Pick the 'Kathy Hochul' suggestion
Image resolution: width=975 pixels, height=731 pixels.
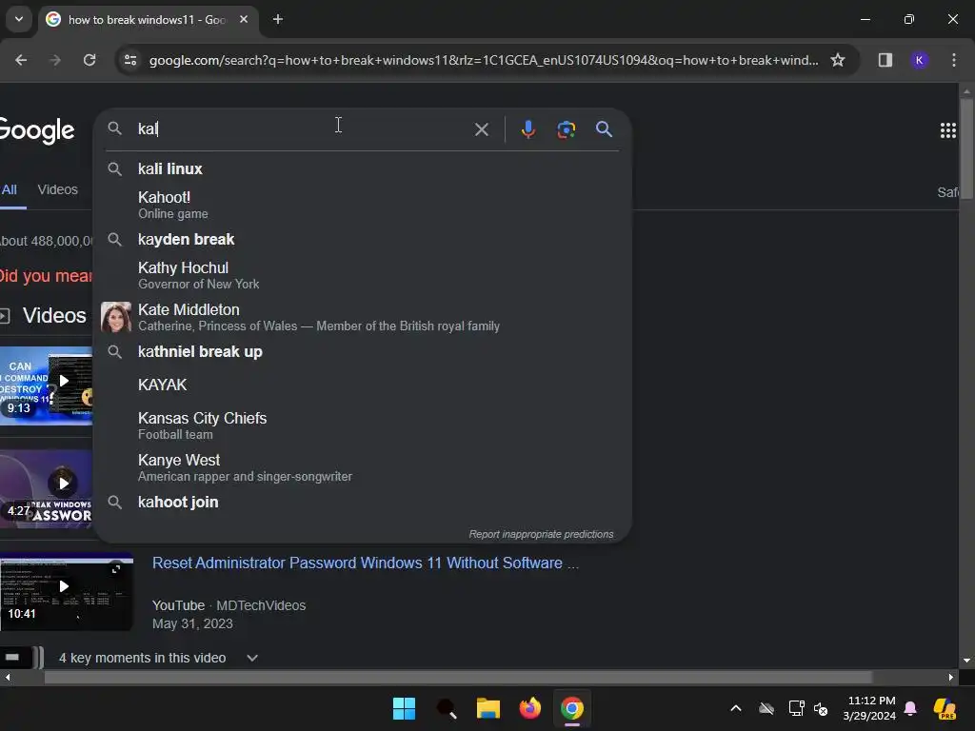coord(363,275)
